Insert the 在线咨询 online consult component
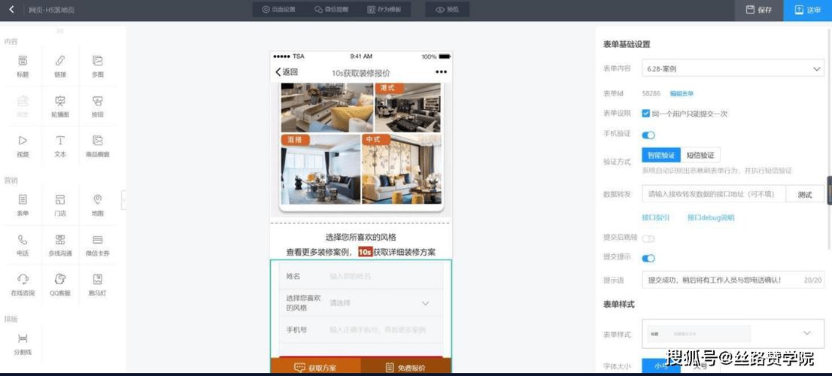The width and height of the screenshot is (832, 376). (23, 285)
